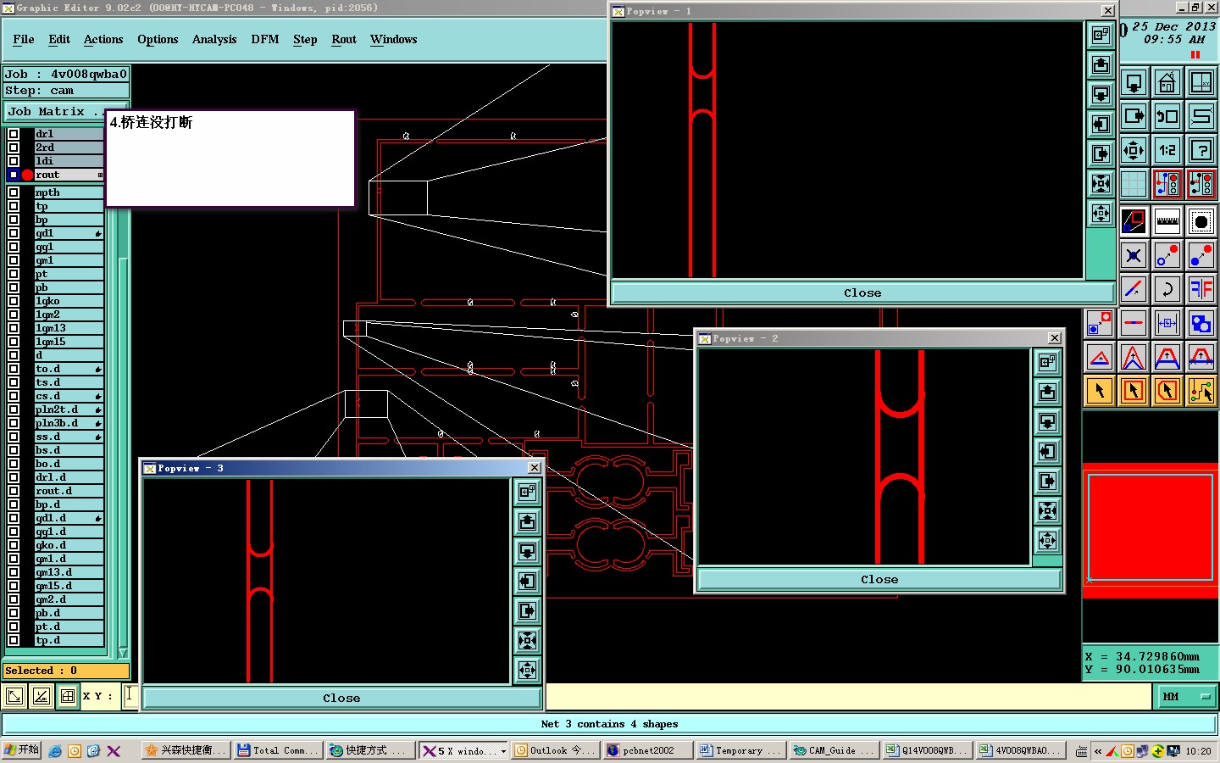Open the DFM menu

tap(265, 40)
